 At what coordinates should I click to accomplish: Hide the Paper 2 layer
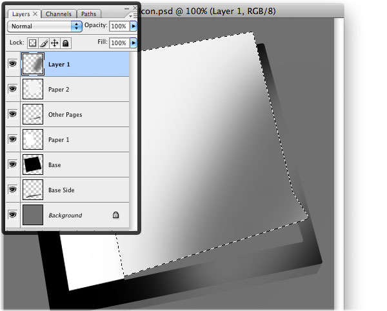tap(13, 89)
